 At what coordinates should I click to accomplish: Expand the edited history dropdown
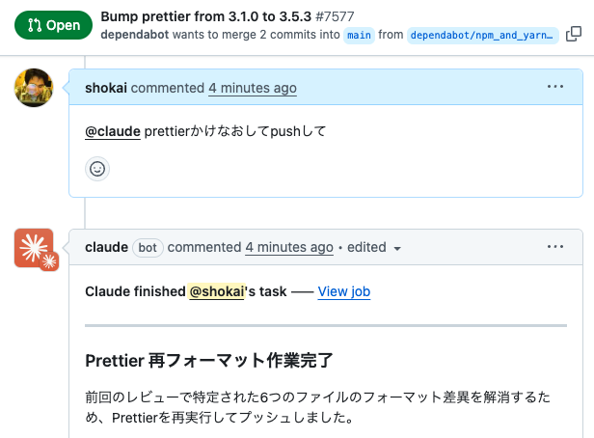pos(374,247)
